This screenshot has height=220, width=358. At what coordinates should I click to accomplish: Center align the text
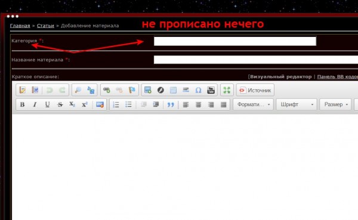(199, 104)
